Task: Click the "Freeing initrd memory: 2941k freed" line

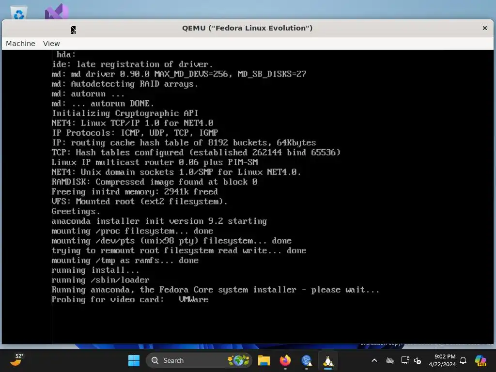Action: pos(135,192)
